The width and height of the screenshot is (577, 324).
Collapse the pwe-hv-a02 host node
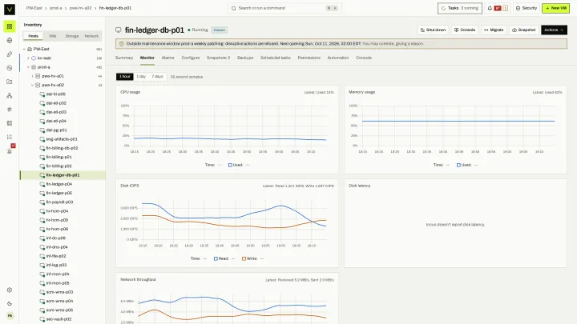click(32, 86)
